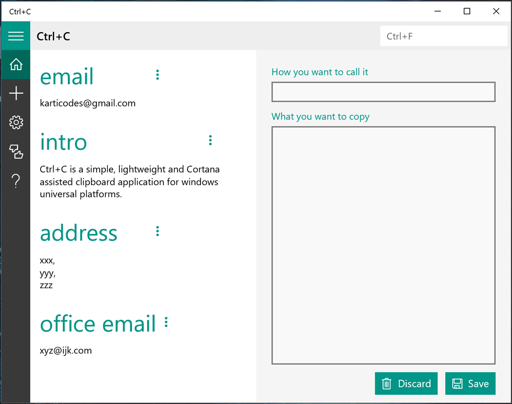Open Settings via the gear icon
The image size is (512, 404).
click(15, 122)
